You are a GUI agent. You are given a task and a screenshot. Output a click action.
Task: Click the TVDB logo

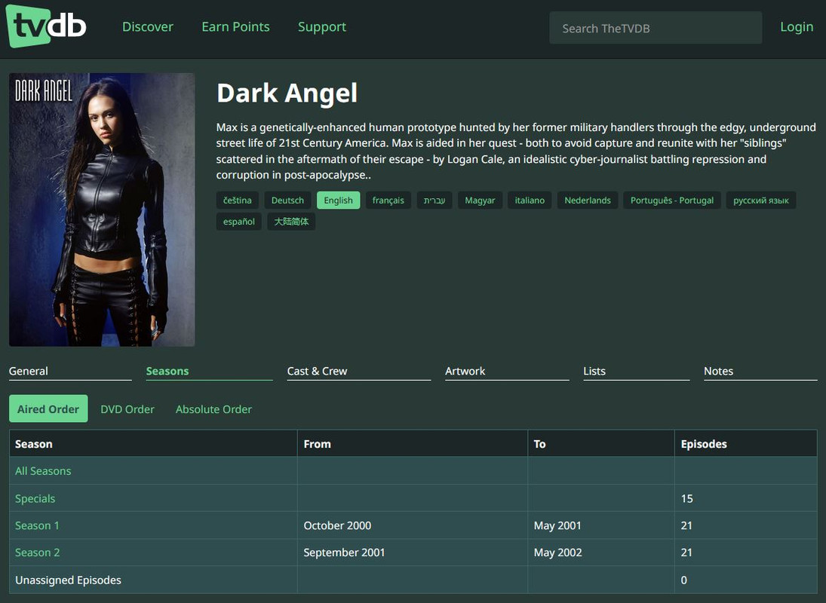pos(46,26)
